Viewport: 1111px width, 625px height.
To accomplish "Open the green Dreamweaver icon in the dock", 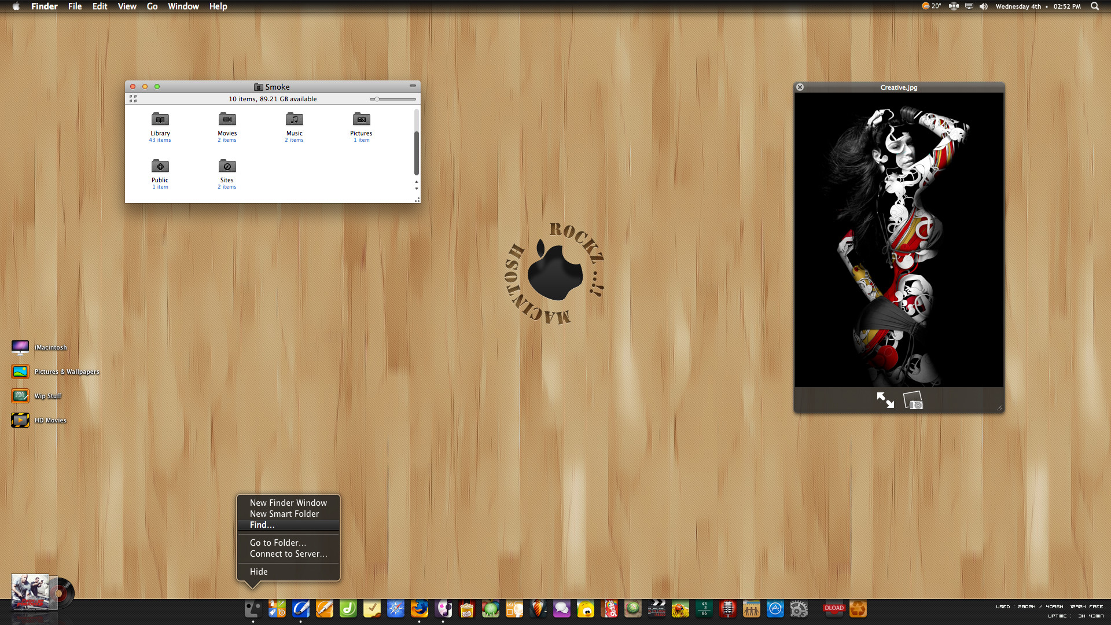I will pyautogui.click(x=348, y=609).
